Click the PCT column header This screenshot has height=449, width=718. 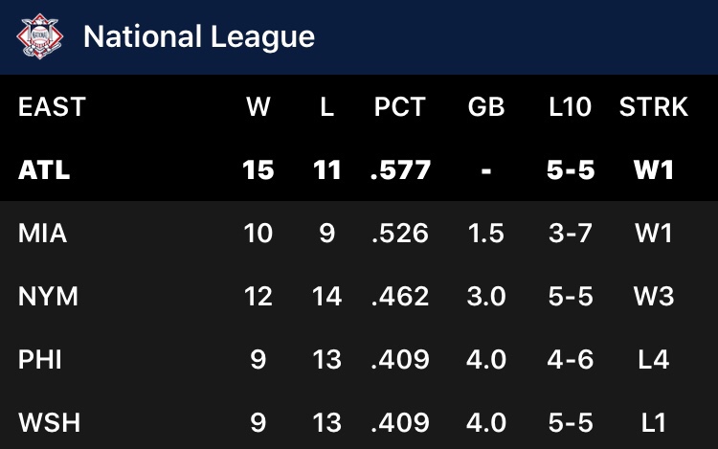(399, 107)
